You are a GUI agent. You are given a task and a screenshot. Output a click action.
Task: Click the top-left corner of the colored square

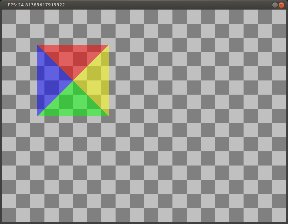[37, 45]
